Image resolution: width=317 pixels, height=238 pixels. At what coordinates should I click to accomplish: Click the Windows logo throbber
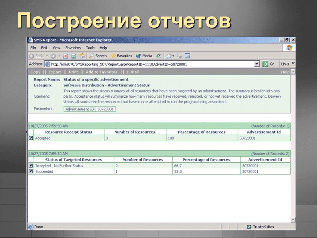pos(289,48)
